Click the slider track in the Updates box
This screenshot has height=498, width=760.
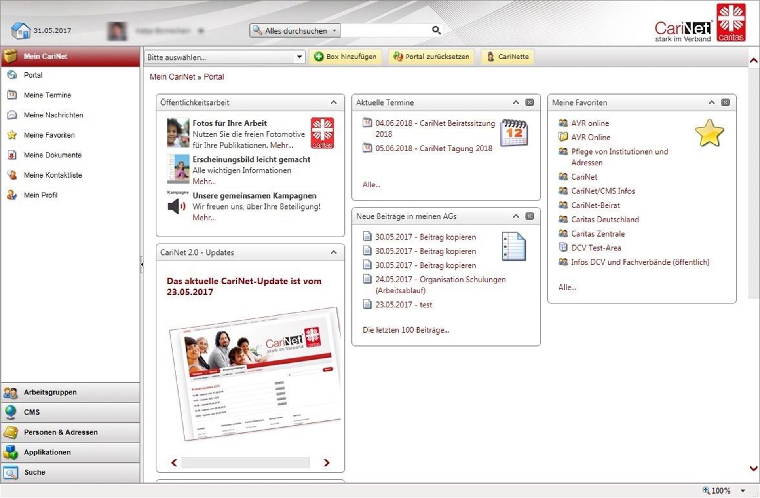(245, 463)
